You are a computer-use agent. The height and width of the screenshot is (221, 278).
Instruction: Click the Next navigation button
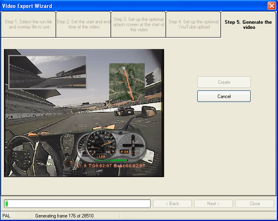click(214, 204)
